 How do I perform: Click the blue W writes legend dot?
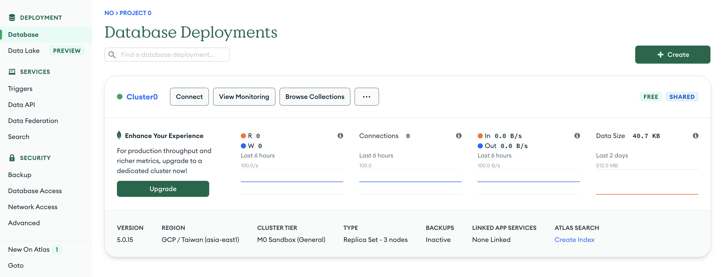coord(243,146)
